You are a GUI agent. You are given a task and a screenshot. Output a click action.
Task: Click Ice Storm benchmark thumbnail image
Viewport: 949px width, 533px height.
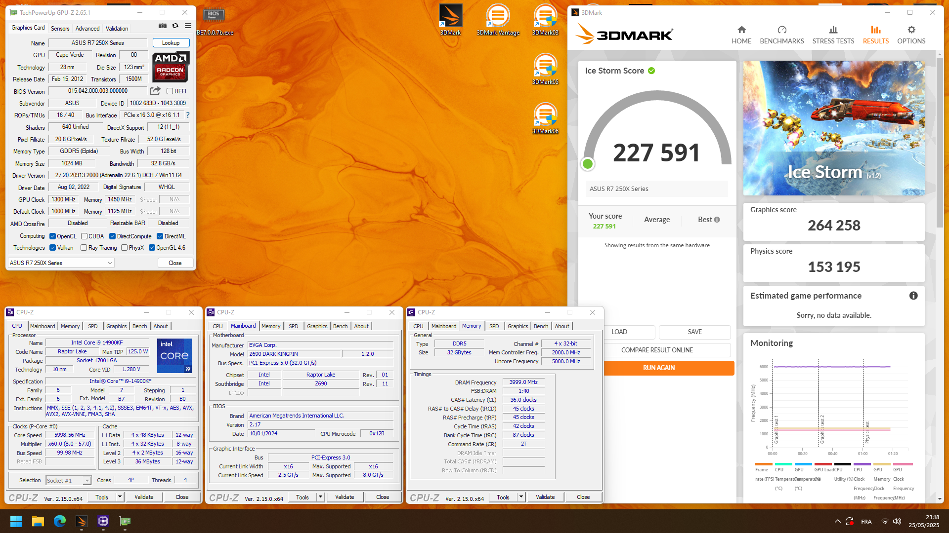(x=834, y=128)
